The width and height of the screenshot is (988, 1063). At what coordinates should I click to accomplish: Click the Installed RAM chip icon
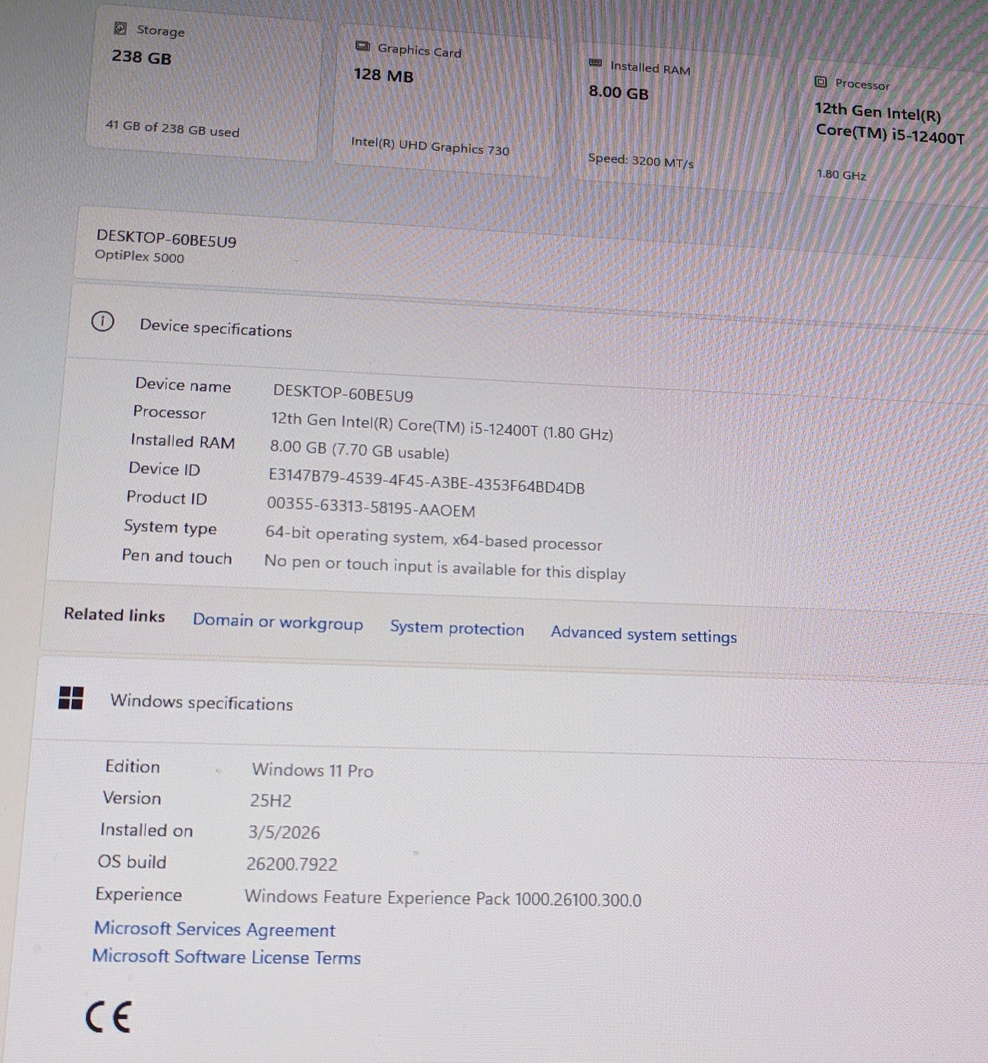tap(596, 63)
